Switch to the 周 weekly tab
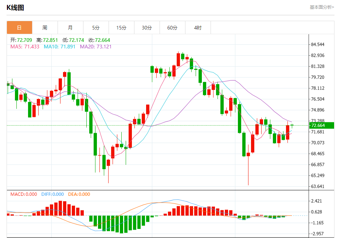 point(45,27)
